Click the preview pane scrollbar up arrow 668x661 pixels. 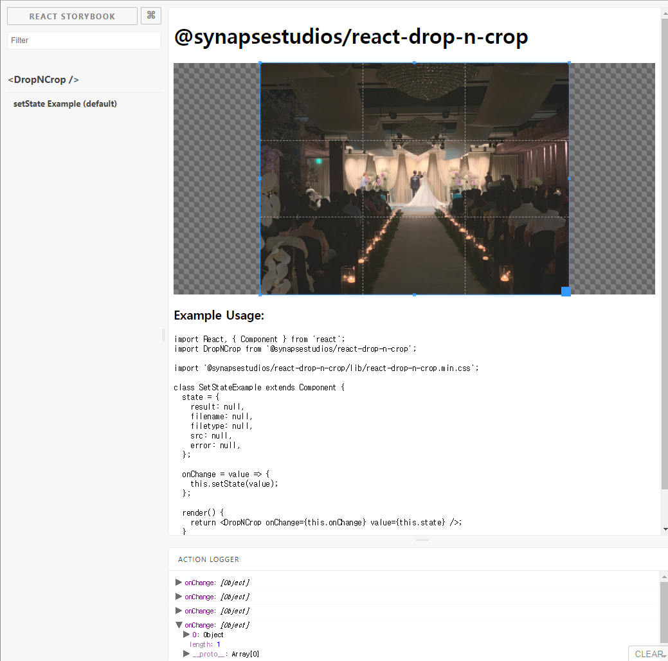(665, 14)
